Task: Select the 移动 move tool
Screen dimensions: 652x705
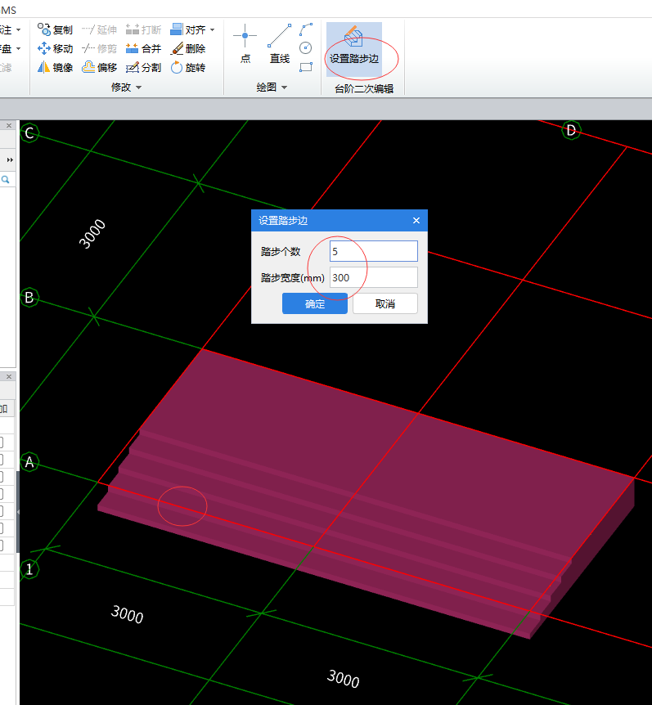Action: pos(55,48)
